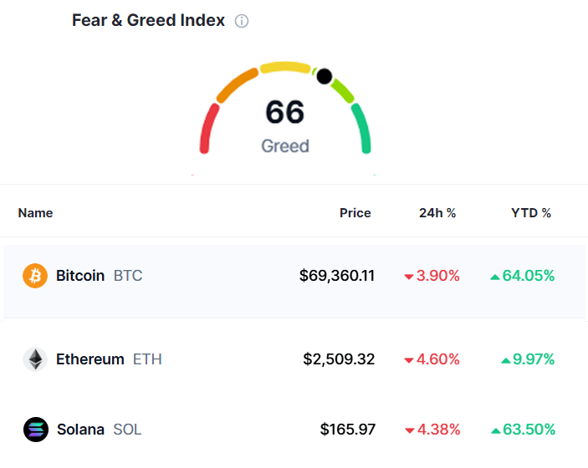Sort by the YTD % column header
This screenshot has height=468, width=588.
[x=531, y=213]
